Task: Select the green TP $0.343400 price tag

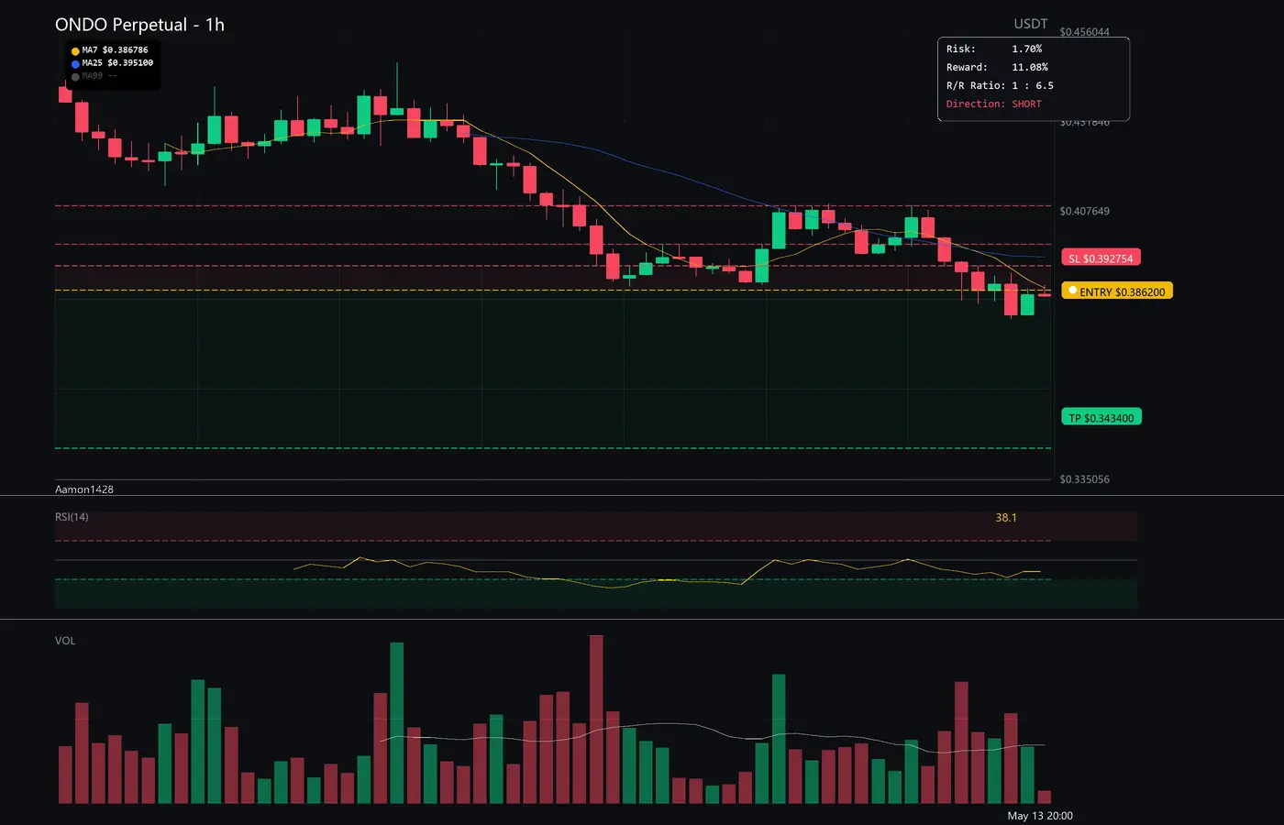Action: tap(1101, 418)
